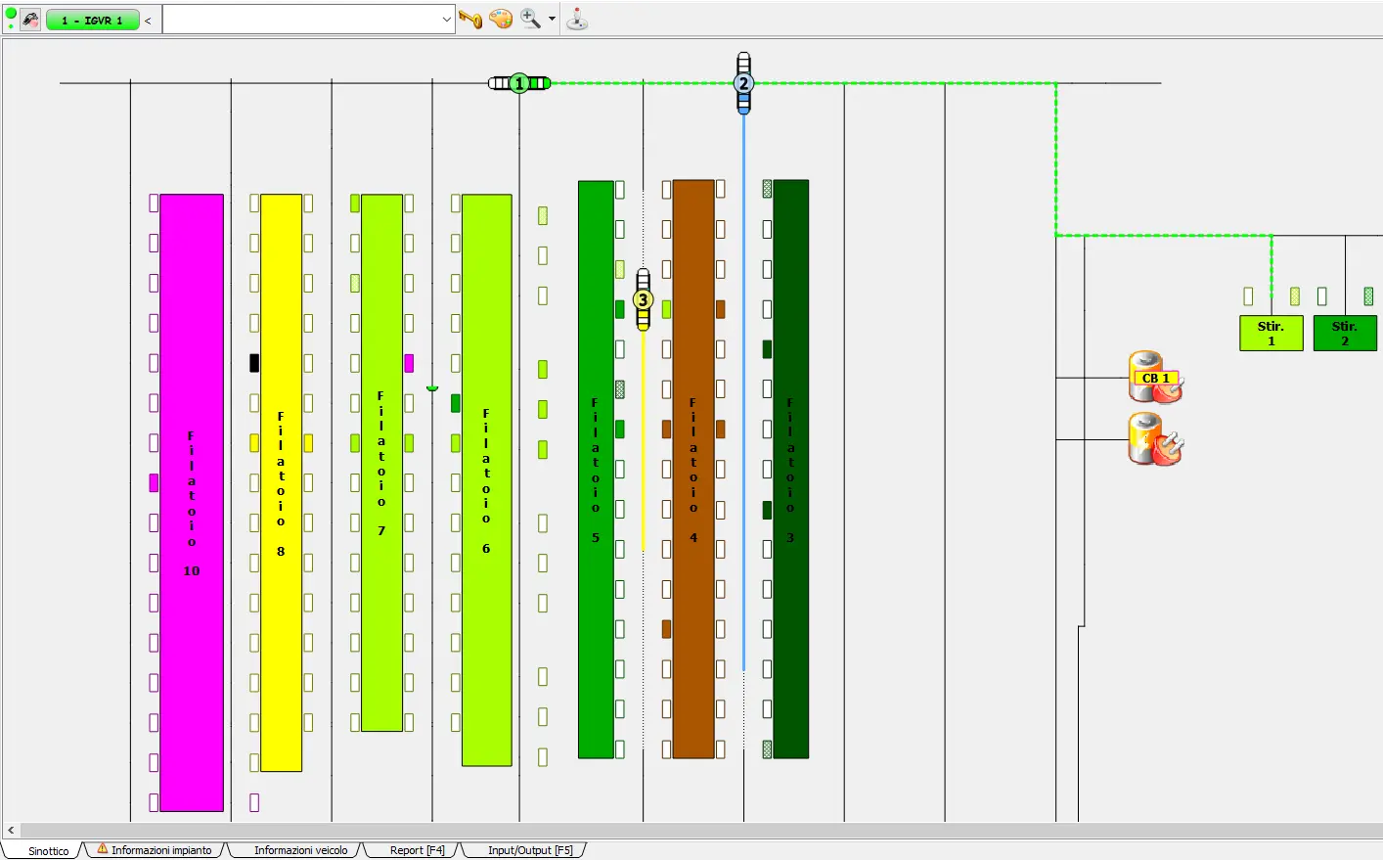
Task: Select the dark green Filatoio 3 machine
Action: [791, 470]
